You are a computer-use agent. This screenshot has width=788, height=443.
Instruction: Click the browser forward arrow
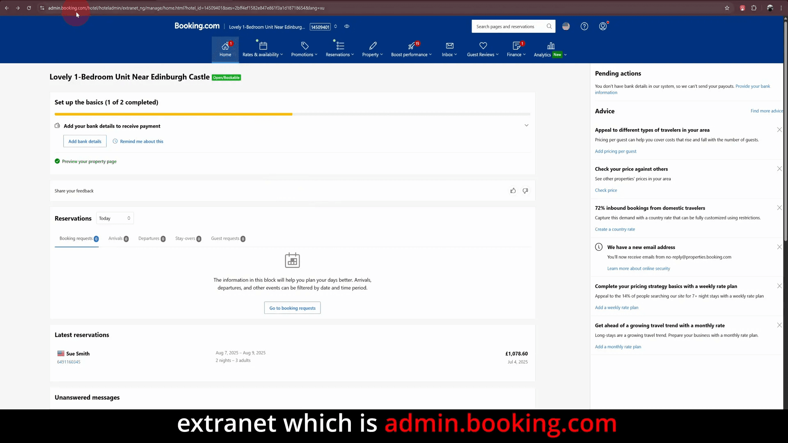[x=18, y=8]
